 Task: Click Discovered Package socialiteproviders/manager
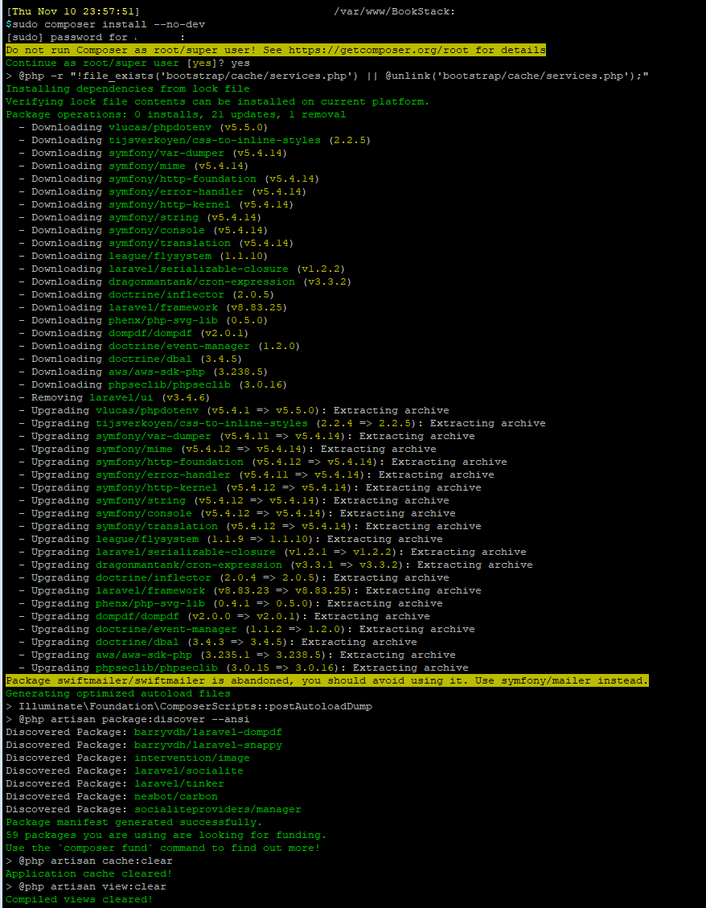(x=154, y=809)
